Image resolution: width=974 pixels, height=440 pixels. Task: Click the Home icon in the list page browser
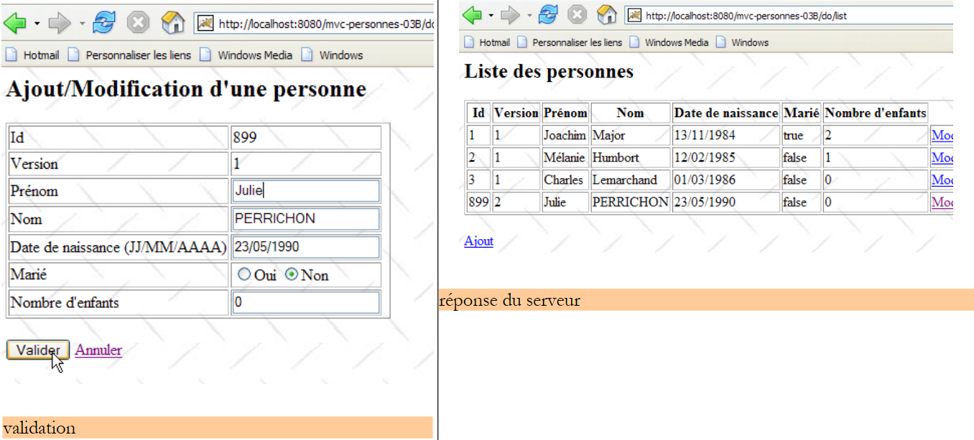[607, 14]
